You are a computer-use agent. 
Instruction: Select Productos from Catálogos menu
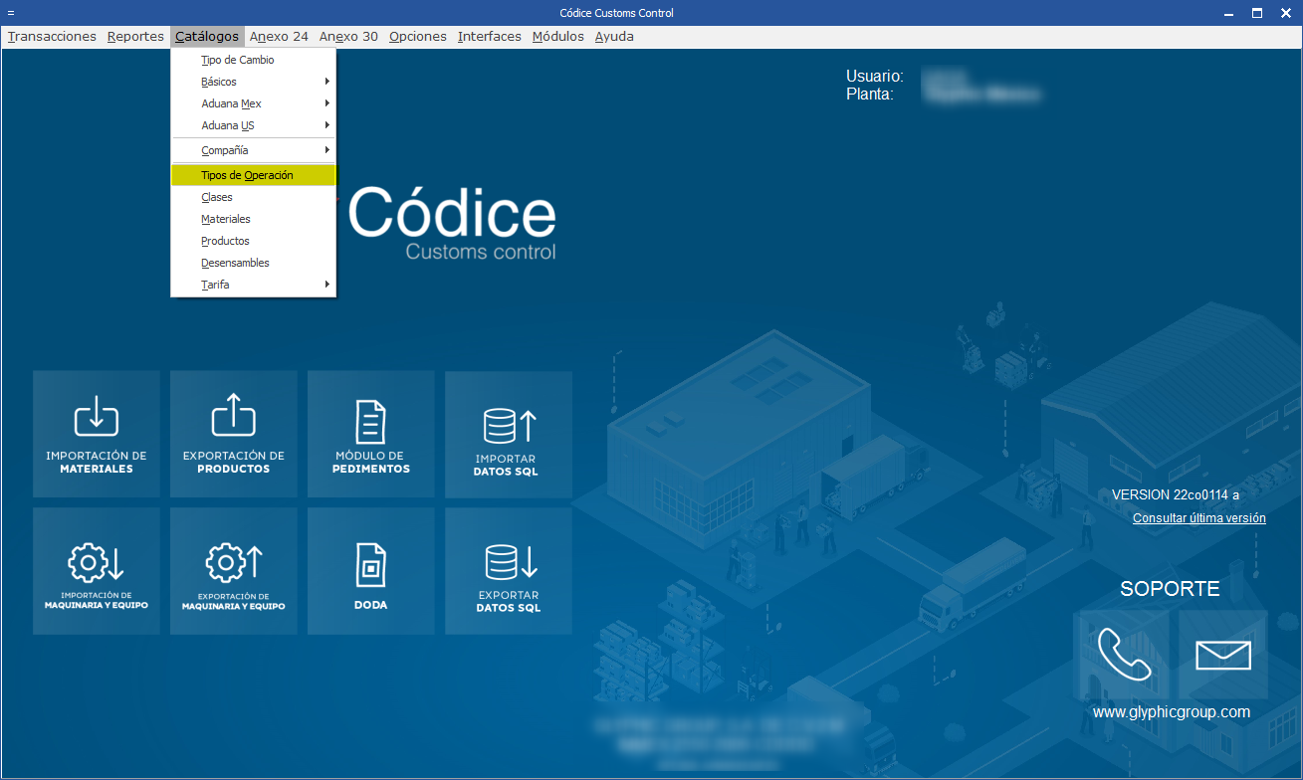click(x=254, y=241)
